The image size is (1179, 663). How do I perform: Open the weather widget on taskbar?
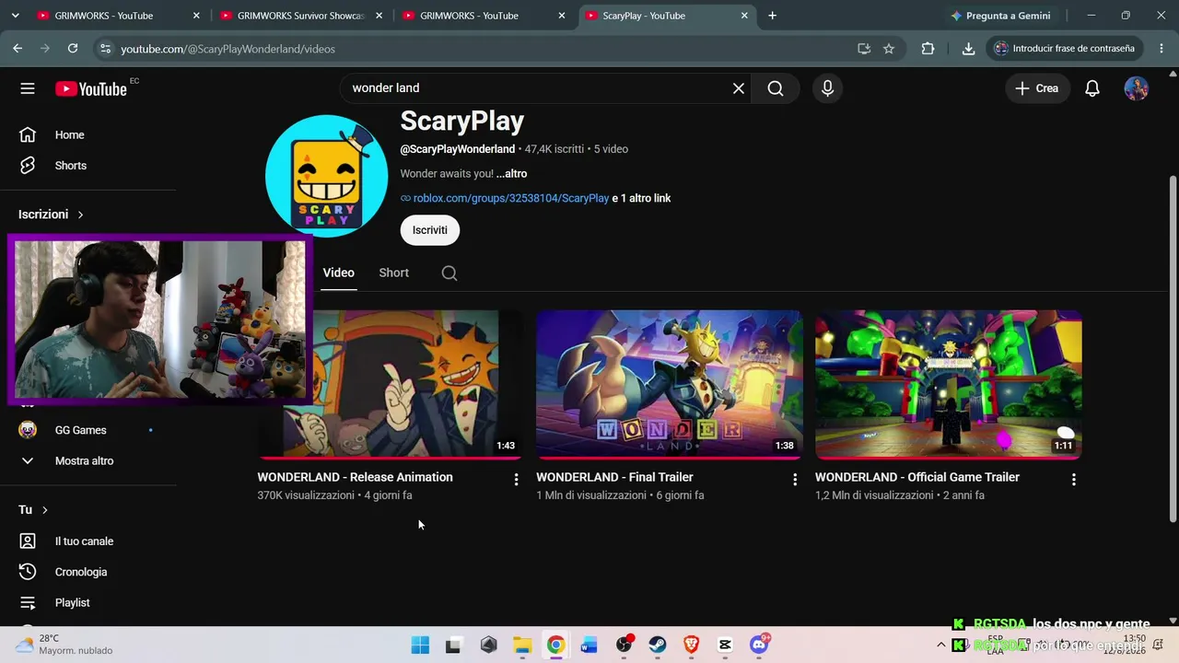pyautogui.click(x=64, y=645)
